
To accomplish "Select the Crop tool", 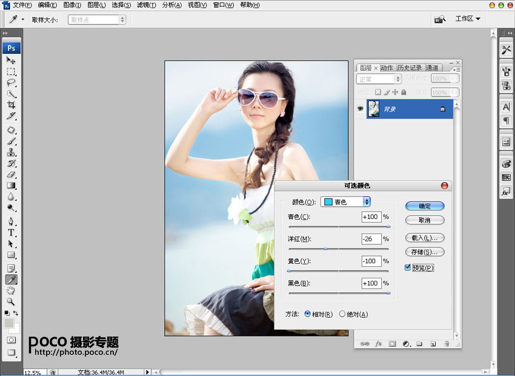I will point(11,105).
